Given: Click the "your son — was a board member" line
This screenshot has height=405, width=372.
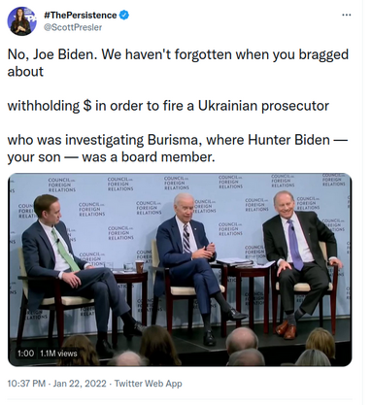Looking at the screenshot, I should [x=111, y=157].
